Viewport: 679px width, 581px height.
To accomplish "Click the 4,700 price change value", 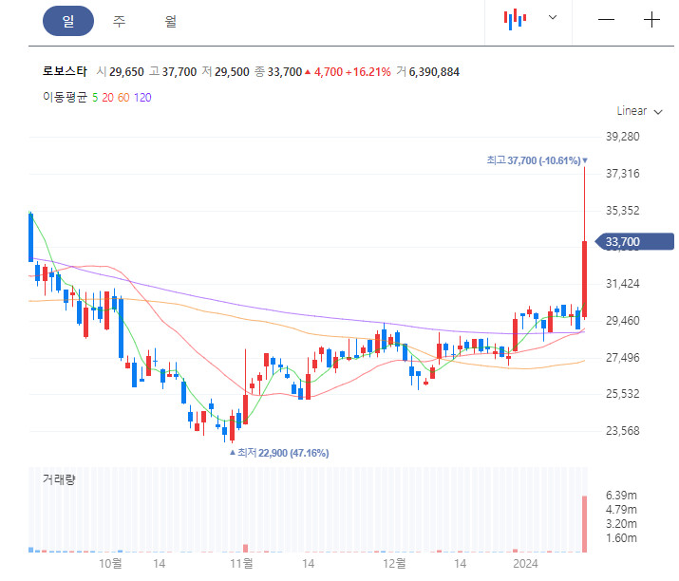I will click(329, 72).
